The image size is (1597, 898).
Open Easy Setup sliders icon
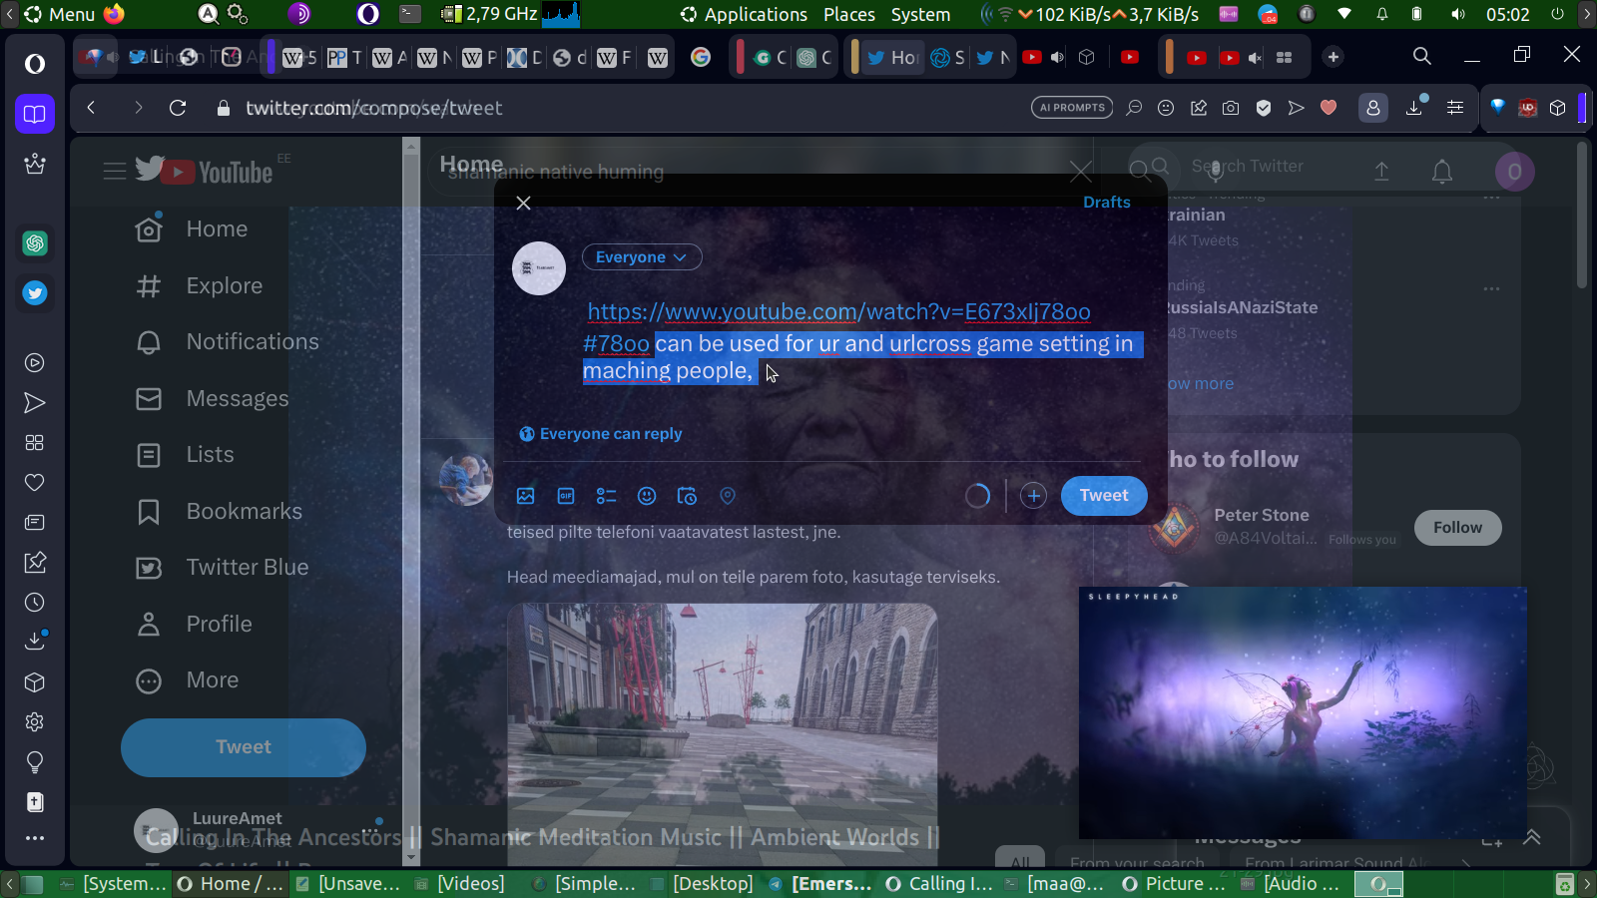click(1455, 108)
